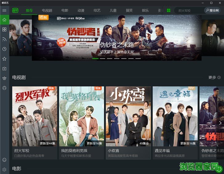Image resolution: width=224 pixels, height=174 pixels.
Task: Open the subscription feed sidebar icon
Action: pyautogui.click(x=4, y=39)
